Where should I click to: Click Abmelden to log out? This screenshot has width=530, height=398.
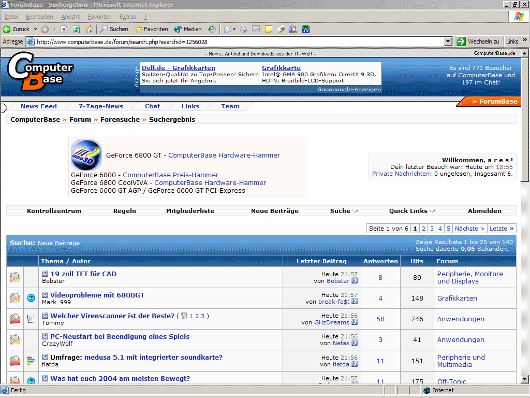484,211
